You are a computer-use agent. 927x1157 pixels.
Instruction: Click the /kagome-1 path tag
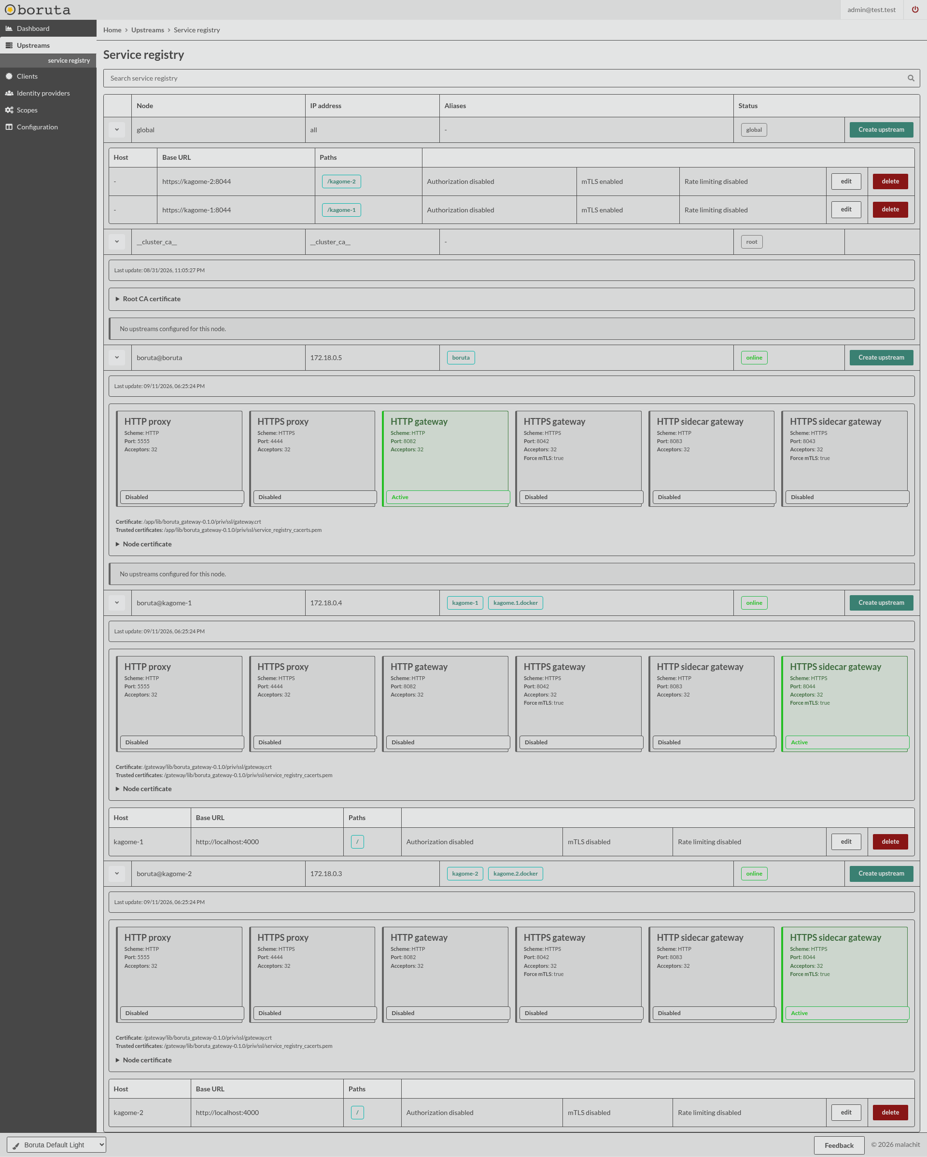tap(341, 210)
